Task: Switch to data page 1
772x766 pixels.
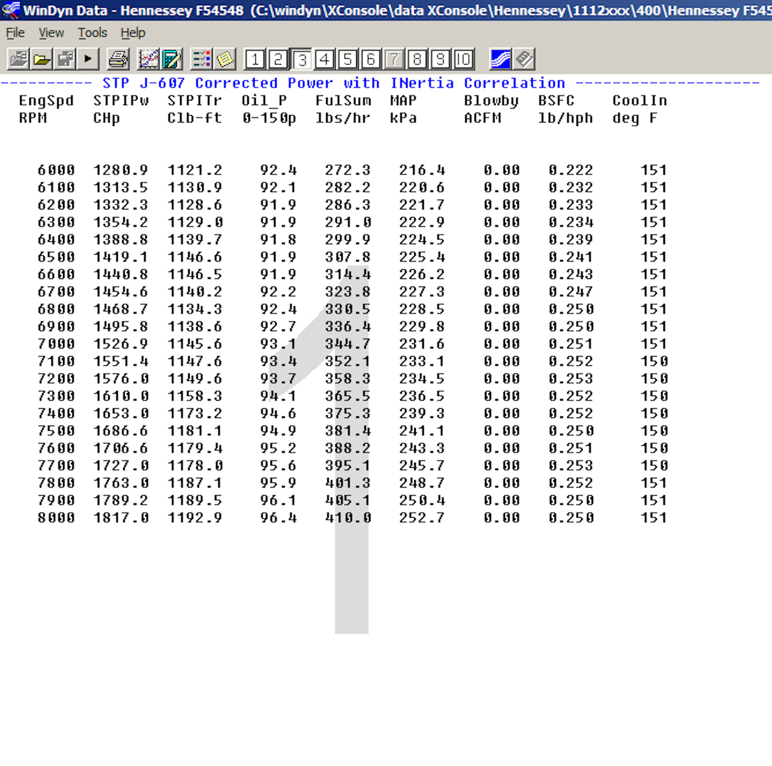Action: (255, 59)
